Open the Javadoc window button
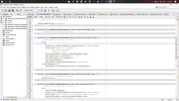This screenshot has width=179, height=101. coord(6,100)
